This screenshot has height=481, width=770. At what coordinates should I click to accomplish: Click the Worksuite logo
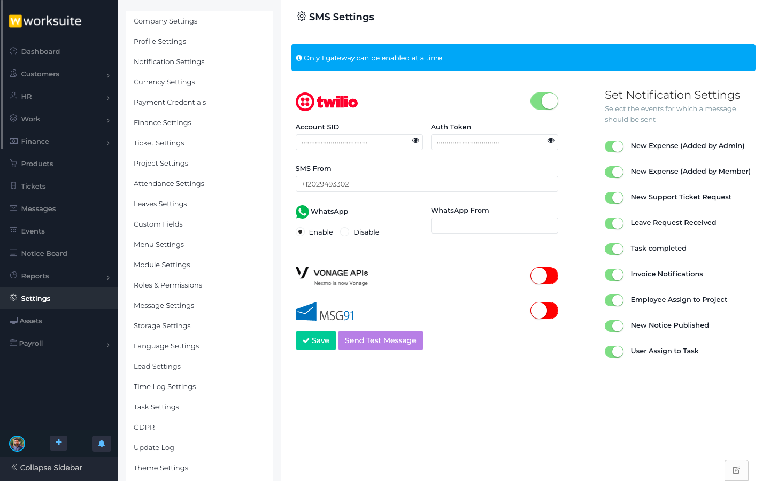[45, 21]
